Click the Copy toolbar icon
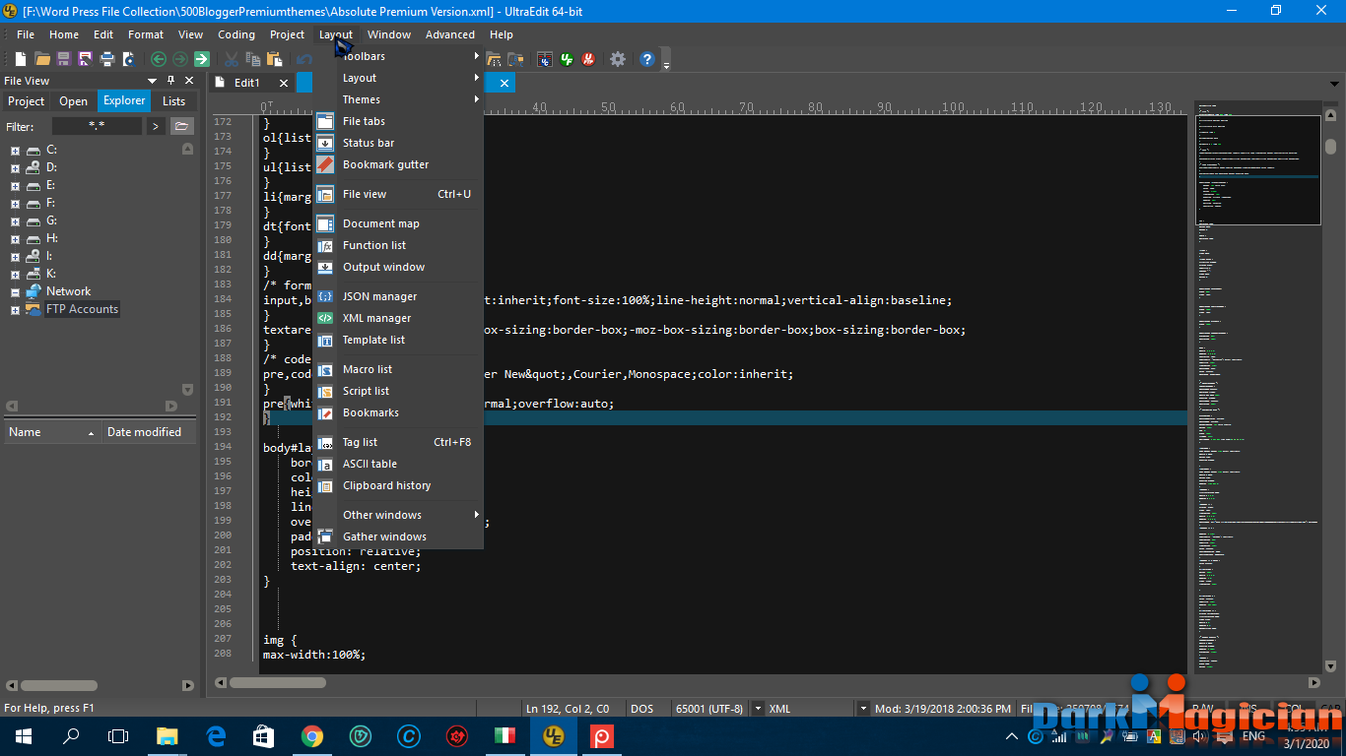Image resolution: width=1346 pixels, height=756 pixels. (x=253, y=59)
